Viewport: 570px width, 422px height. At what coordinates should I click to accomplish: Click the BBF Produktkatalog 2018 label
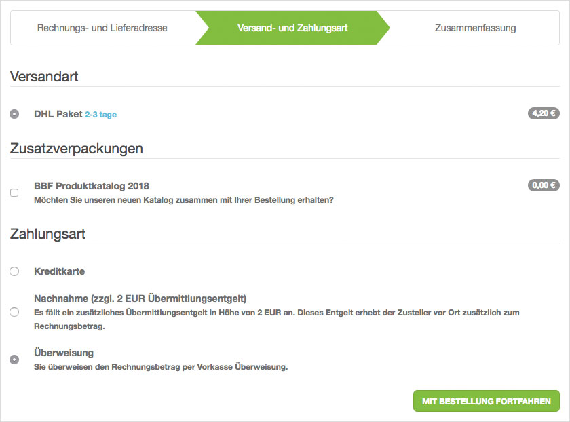point(92,186)
